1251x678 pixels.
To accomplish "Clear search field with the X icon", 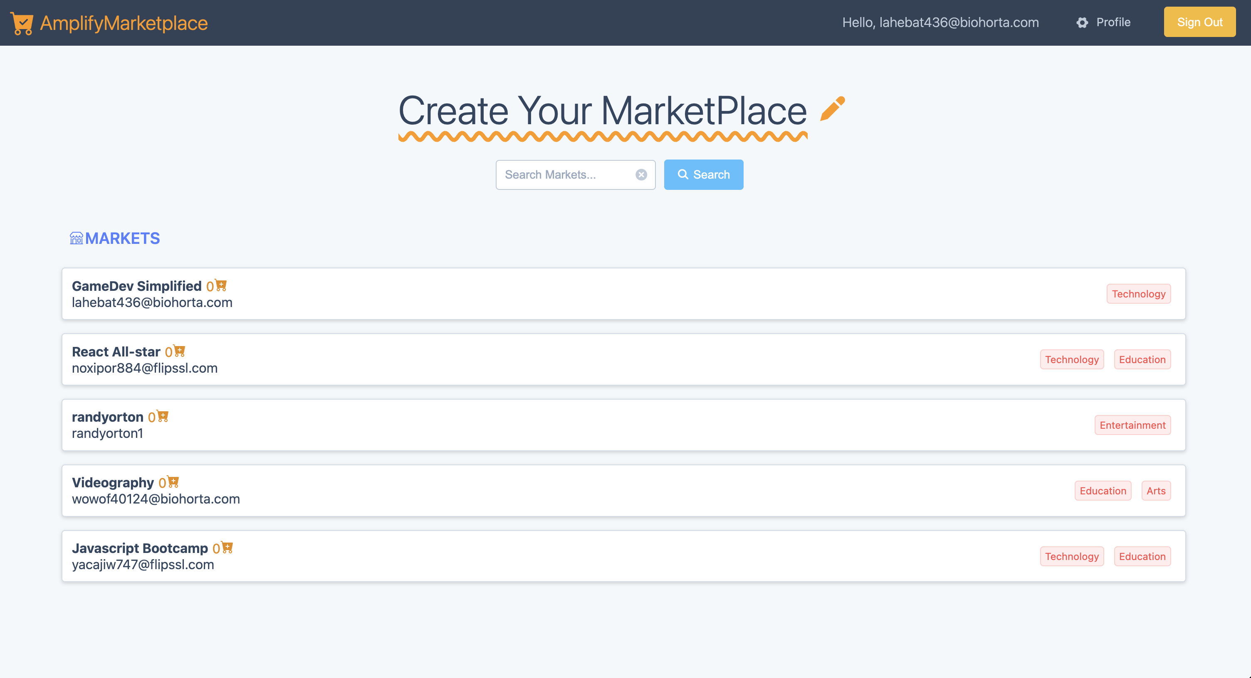I will click(641, 174).
